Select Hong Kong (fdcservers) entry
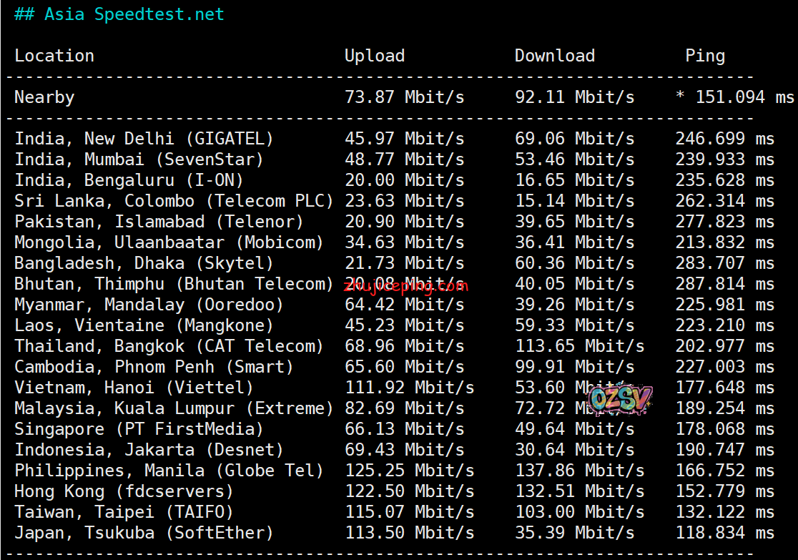 pyautogui.click(x=124, y=491)
